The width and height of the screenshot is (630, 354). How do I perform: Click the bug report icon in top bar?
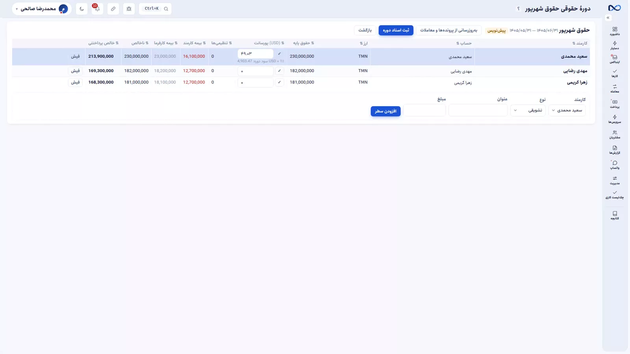[129, 9]
